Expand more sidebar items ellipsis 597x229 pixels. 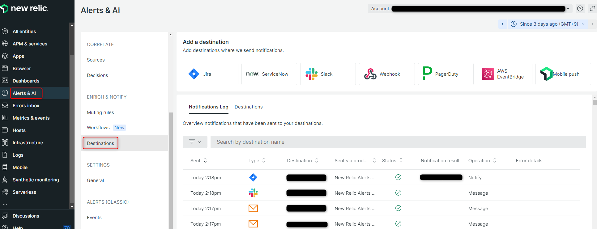coord(5,204)
